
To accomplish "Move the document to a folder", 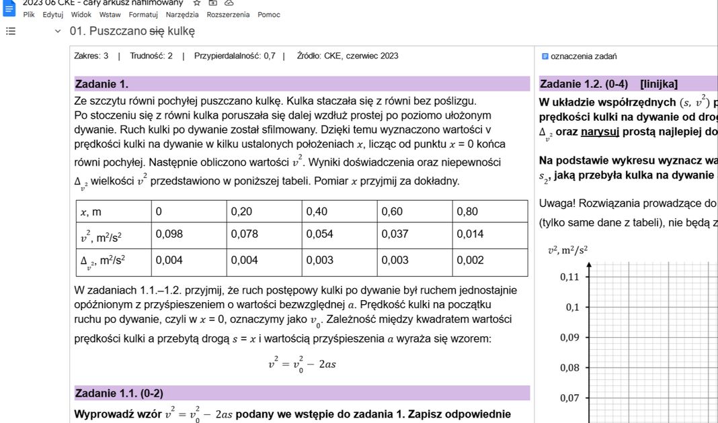I will (x=212, y=3).
